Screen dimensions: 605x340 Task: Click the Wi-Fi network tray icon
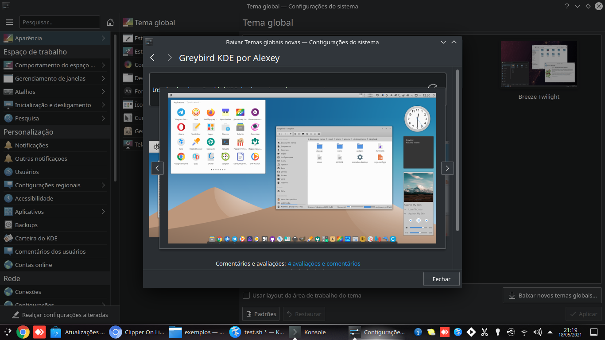pos(524,332)
